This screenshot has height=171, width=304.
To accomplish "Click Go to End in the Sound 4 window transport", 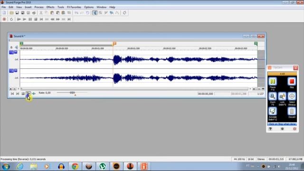I will click(18, 94).
